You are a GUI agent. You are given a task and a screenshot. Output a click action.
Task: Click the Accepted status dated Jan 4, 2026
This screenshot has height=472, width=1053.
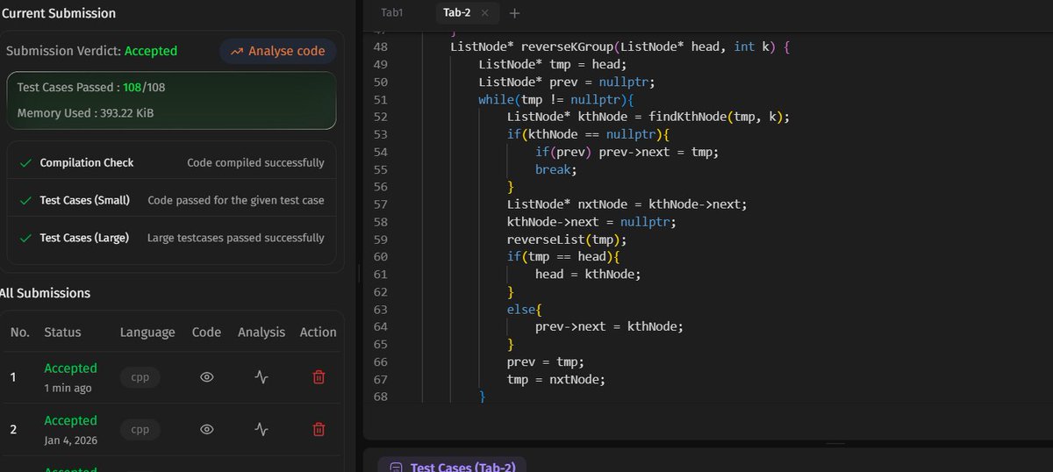(x=70, y=421)
